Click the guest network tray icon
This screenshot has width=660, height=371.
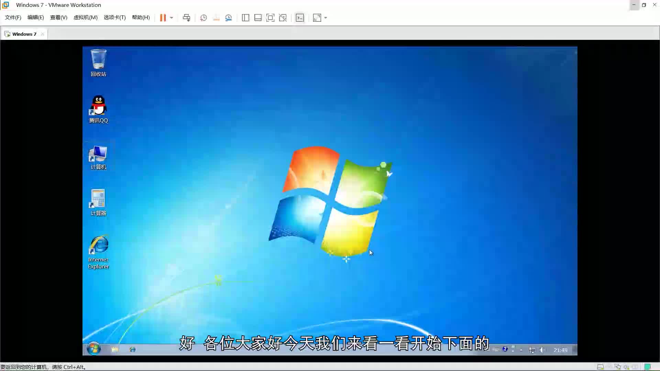tap(532, 350)
